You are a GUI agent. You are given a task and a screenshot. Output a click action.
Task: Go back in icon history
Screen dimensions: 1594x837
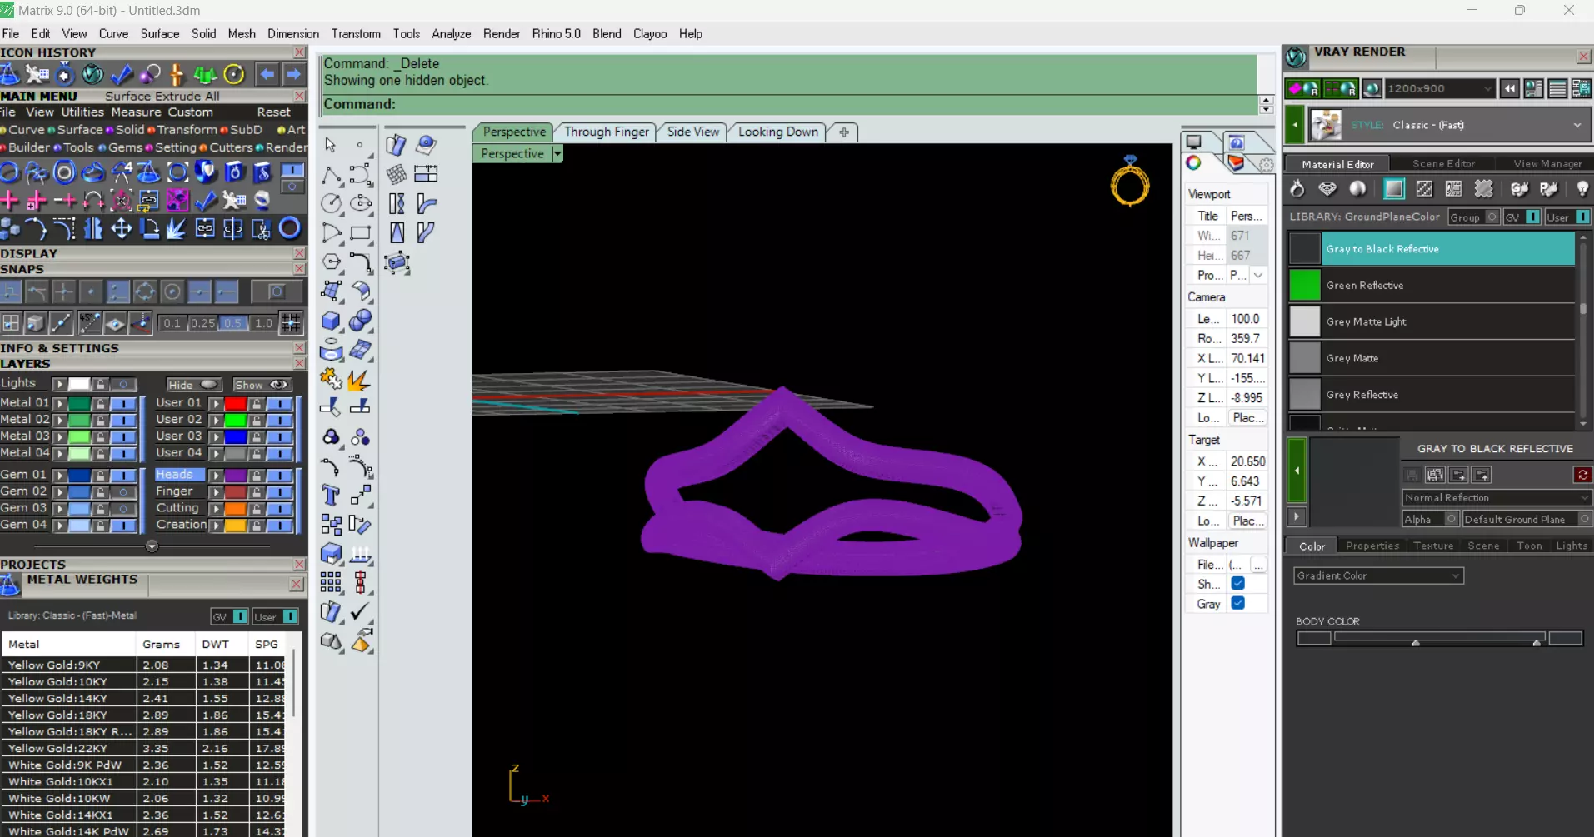[267, 74]
